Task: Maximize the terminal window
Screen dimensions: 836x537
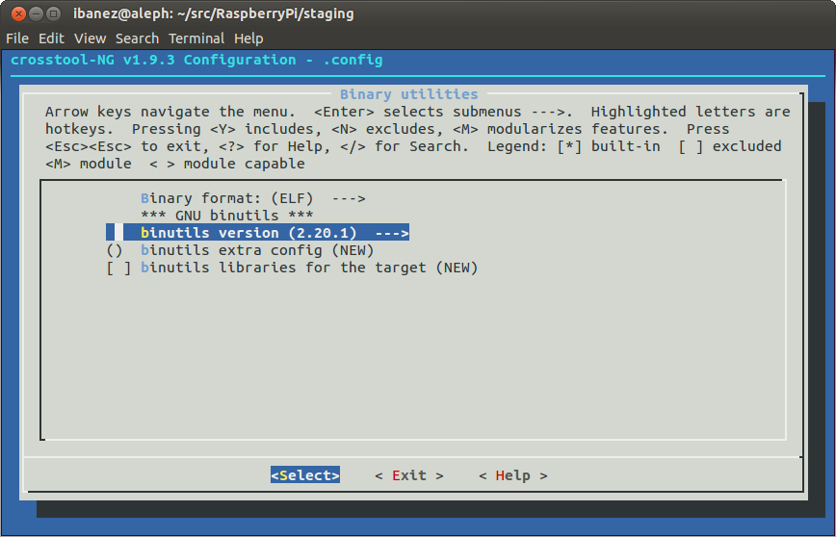Action: 53,13
